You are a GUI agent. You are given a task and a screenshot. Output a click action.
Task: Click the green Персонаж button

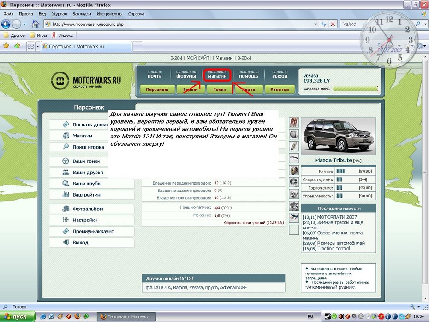[157, 89]
